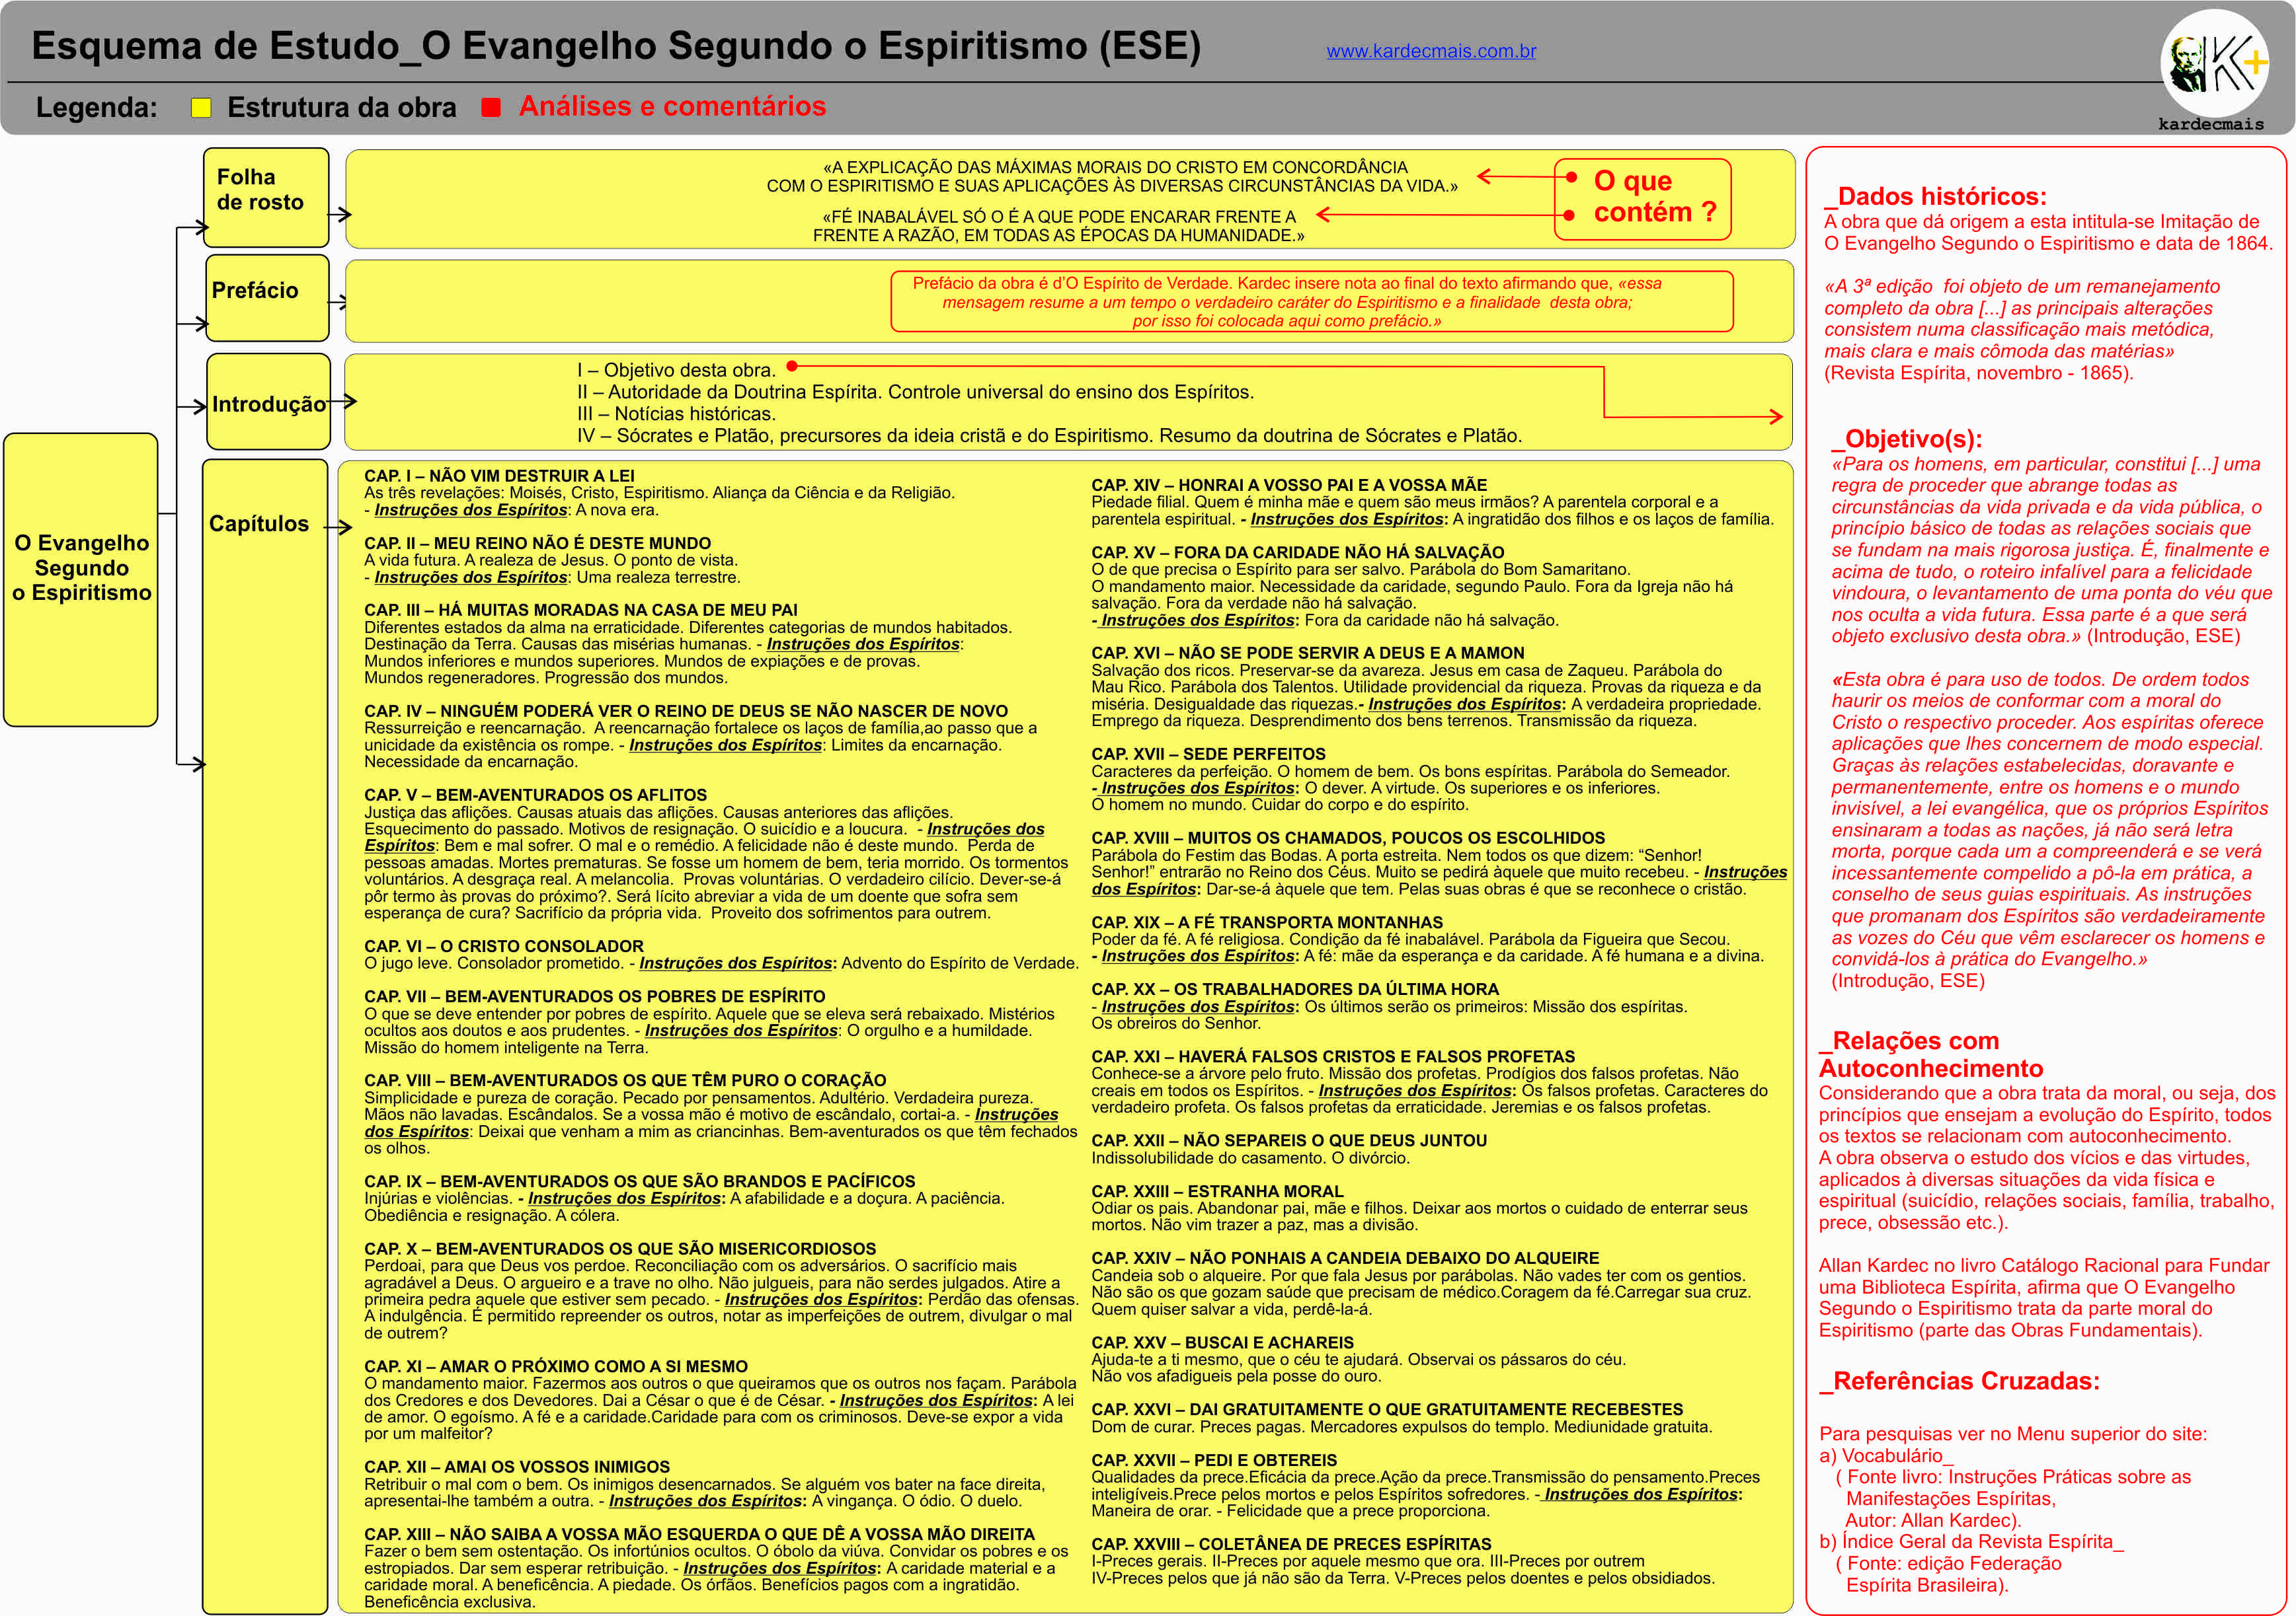The width and height of the screenshot is (2296, 1616).
Task: Open the www.kardecmais.com.br link
Action: click(1431, 51)
